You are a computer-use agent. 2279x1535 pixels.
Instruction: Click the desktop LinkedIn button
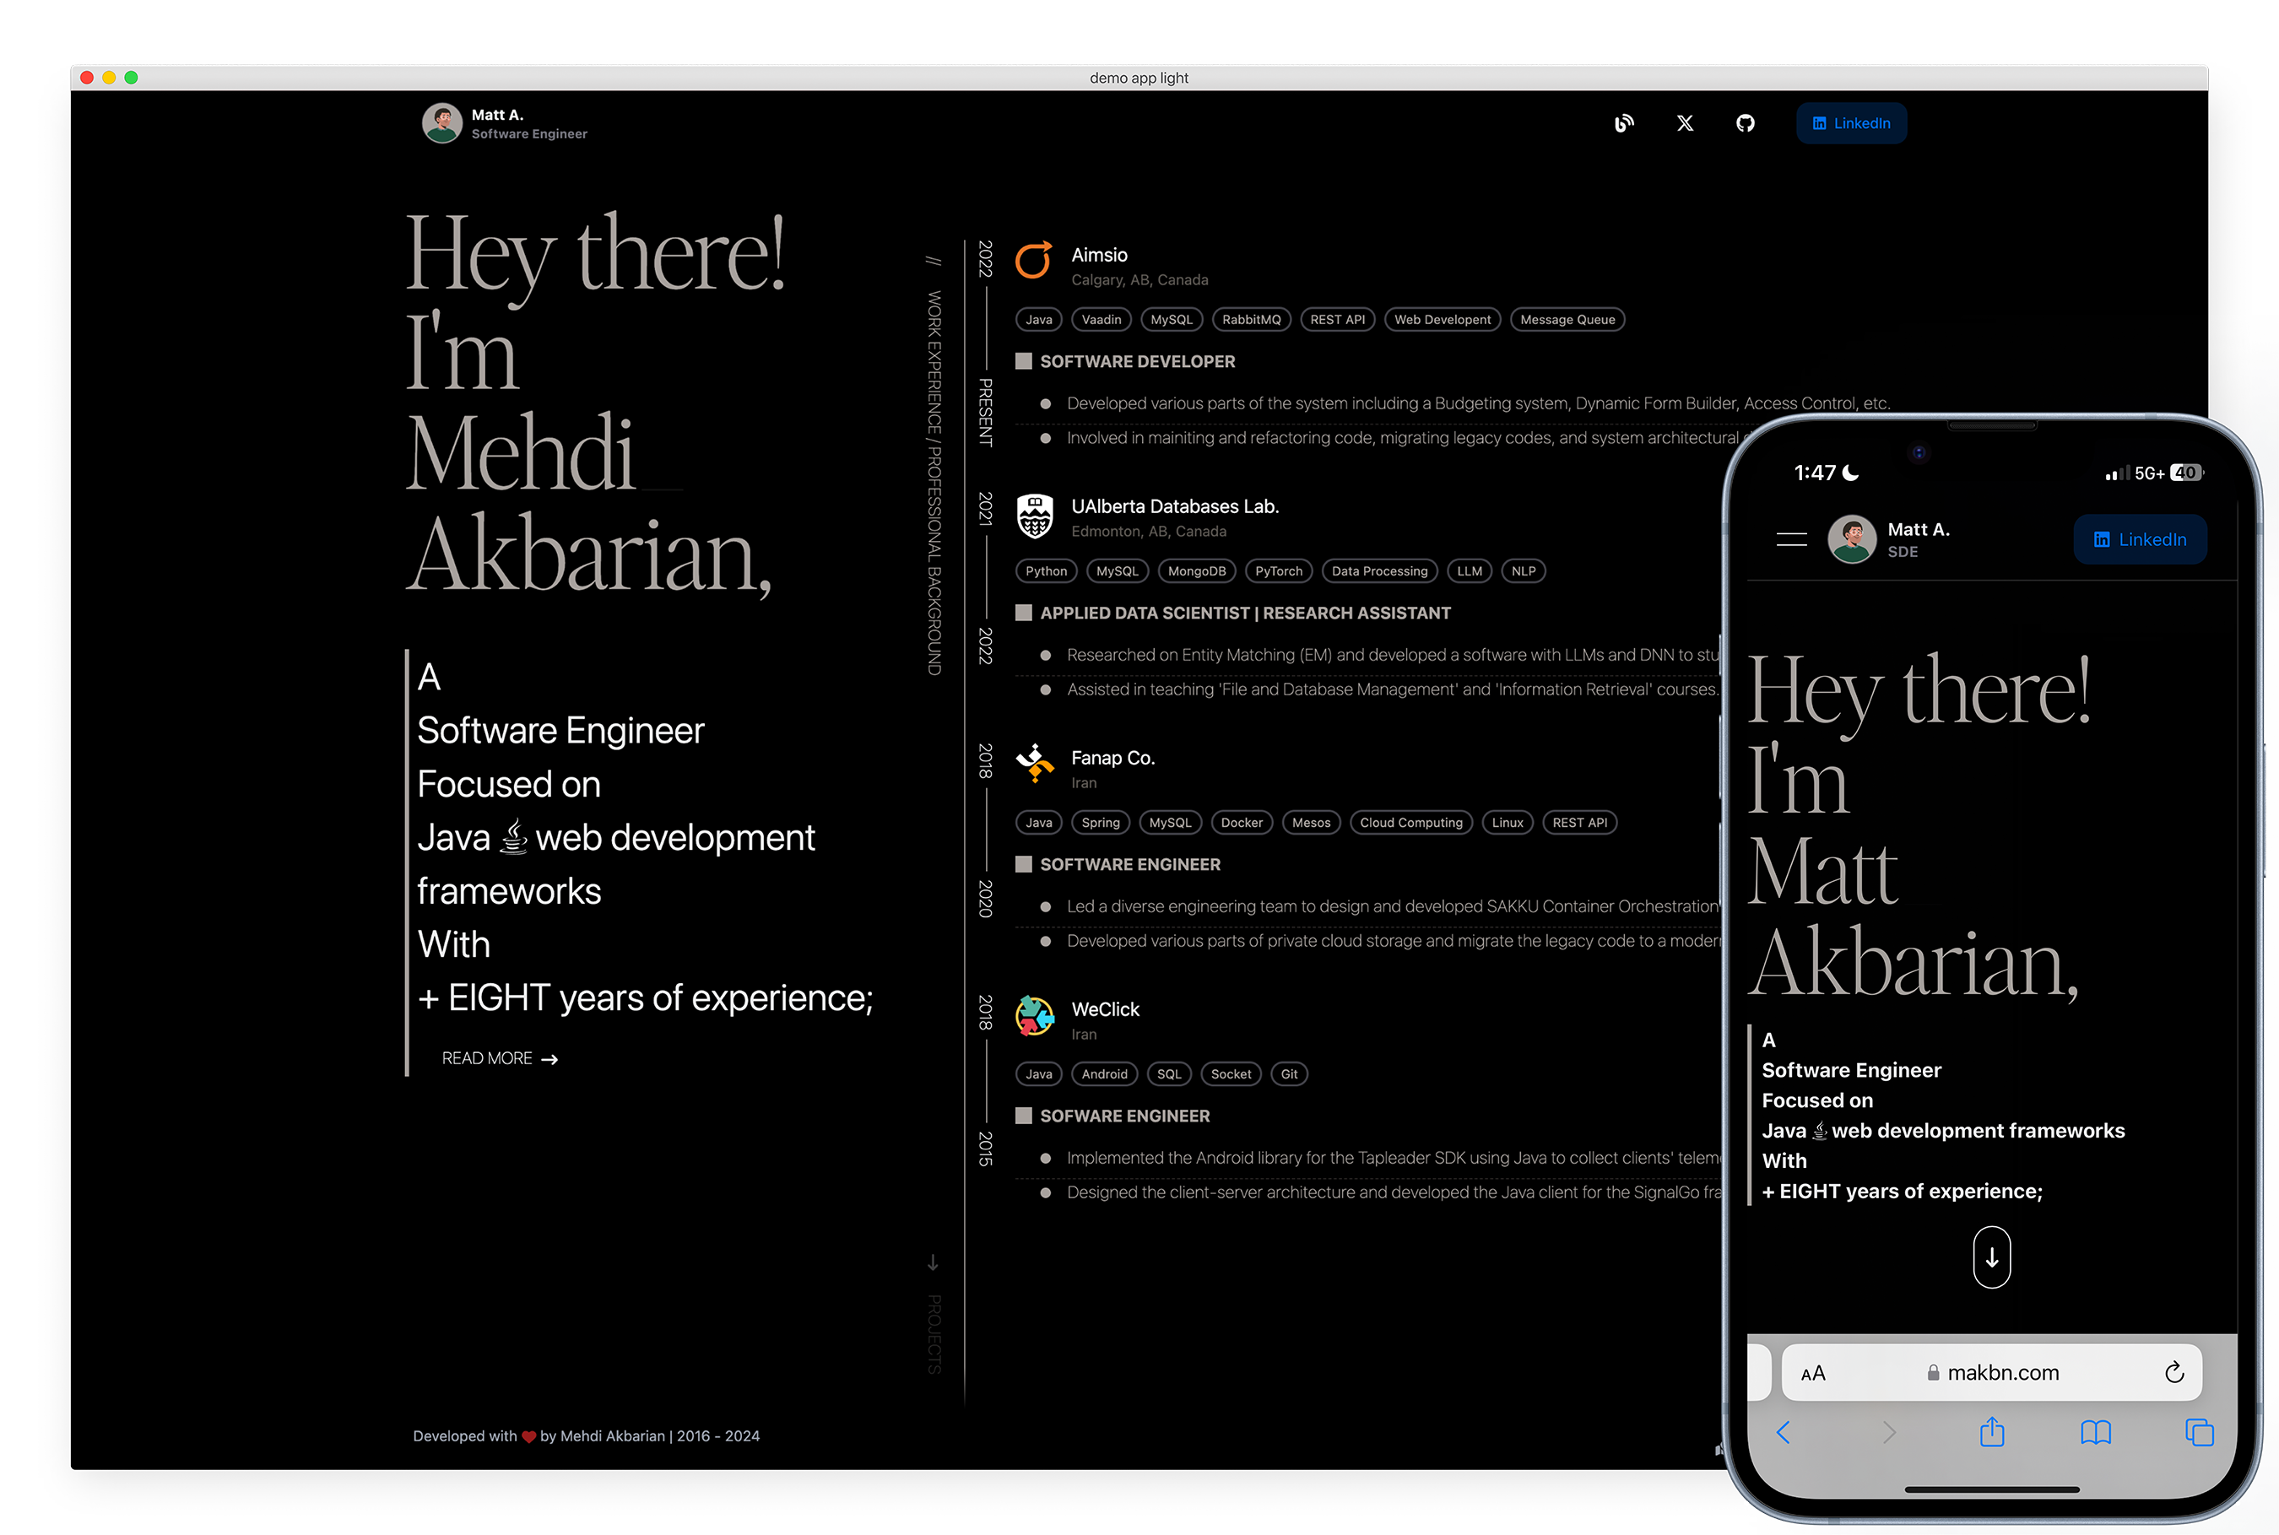pos(1851,123)
